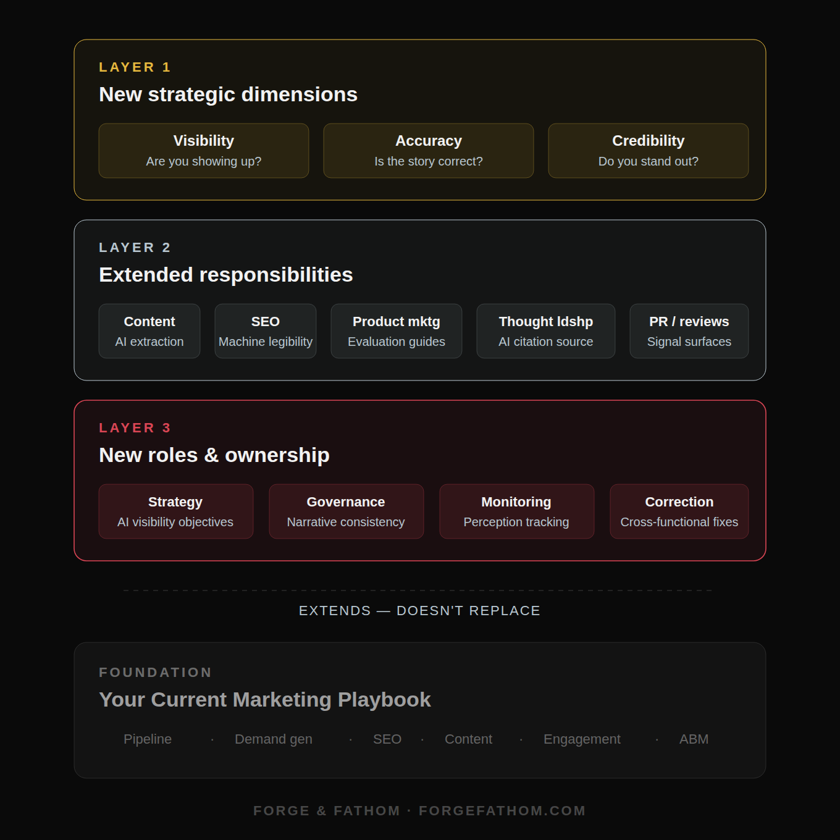
Task: Click the 'EXTENDS — DOESN'T REPLACE' divider label
Action: [420, 610]
